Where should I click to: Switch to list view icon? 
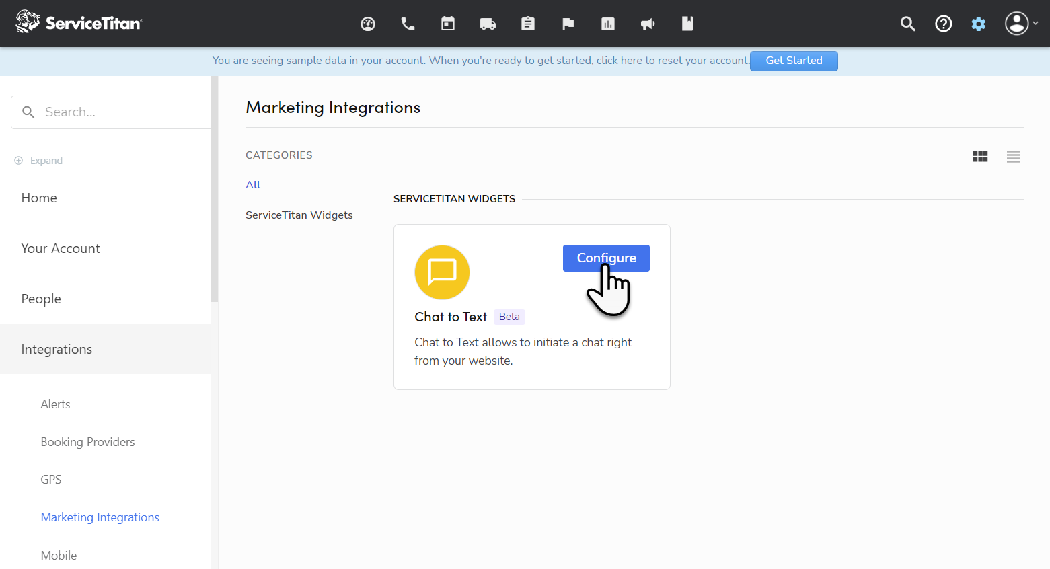(x=1014, y=157)
